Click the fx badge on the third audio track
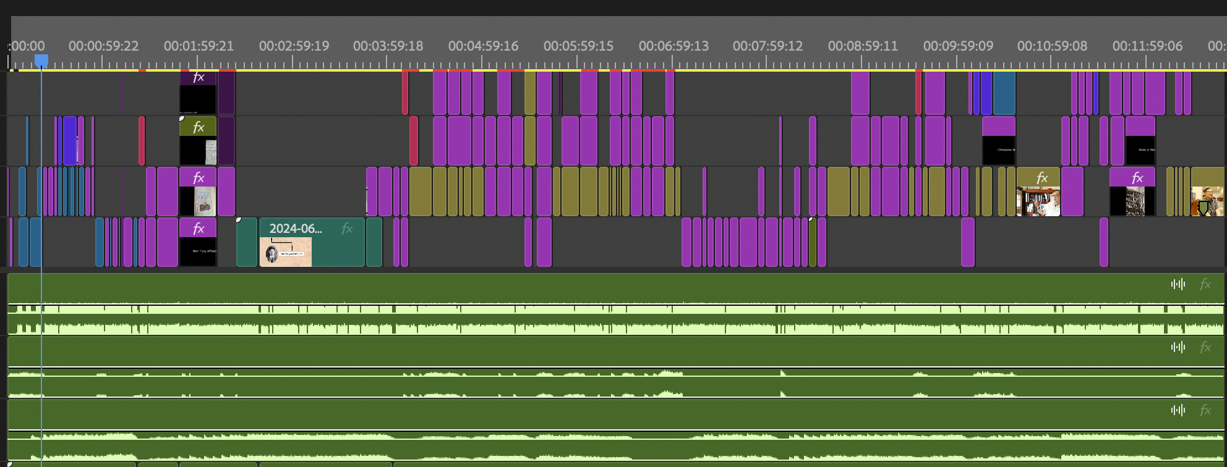 click(1205, 410)
